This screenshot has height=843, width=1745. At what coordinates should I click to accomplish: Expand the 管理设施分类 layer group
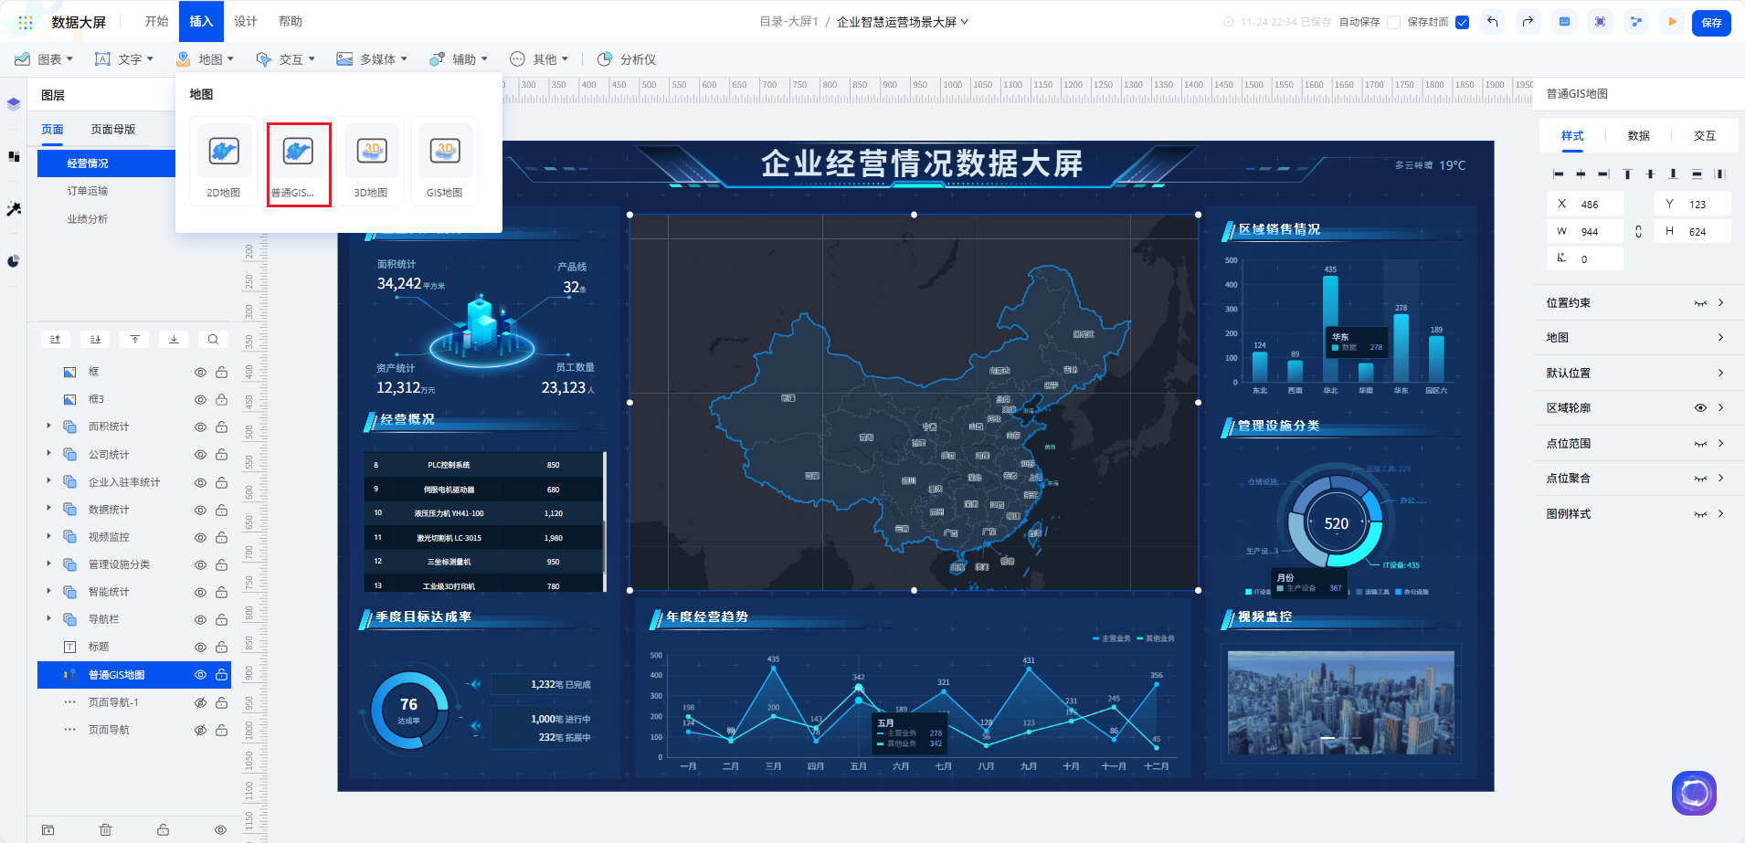48,564
